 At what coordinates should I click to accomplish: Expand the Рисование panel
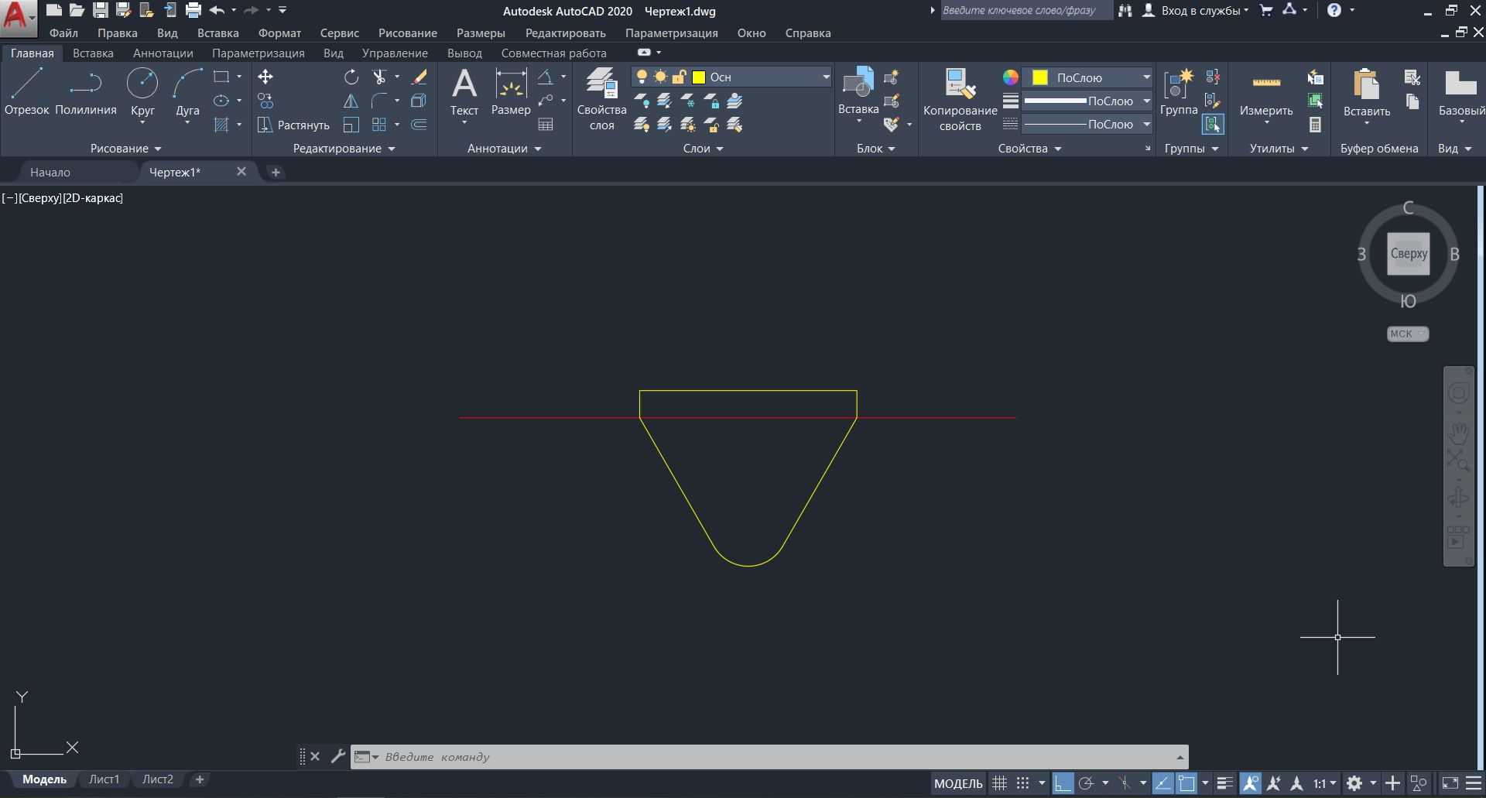125,148
